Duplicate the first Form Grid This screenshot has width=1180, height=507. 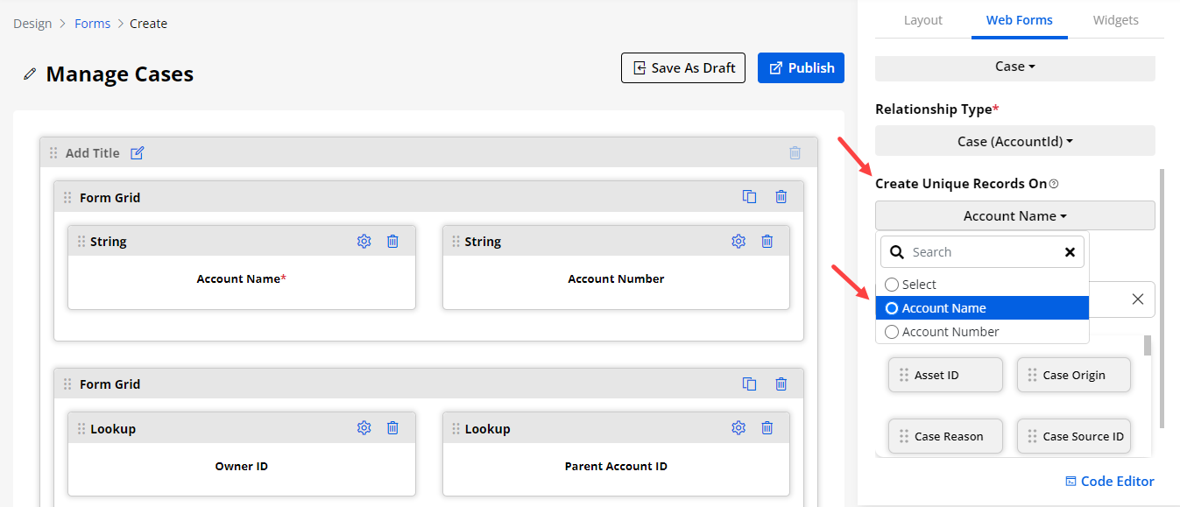(749, 197)
